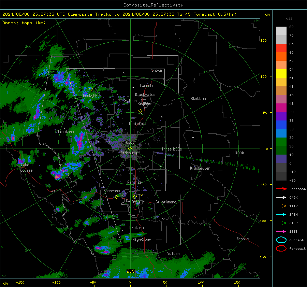Click the 04DK track legend label
The width and height of the screenshot is (307, 287).
coord(293,198)
